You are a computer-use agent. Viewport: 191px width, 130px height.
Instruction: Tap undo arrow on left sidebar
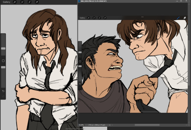click(3, 91)
